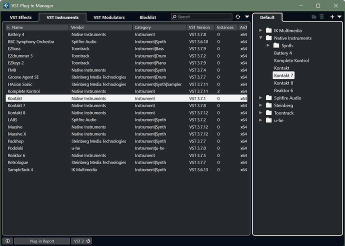Select FM8 plug-in row
This screenshot has width=345, height=246.
[126, 70]
